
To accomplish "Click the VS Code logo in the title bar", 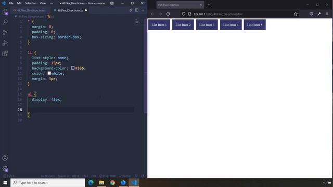I will (x=4, y=3).
